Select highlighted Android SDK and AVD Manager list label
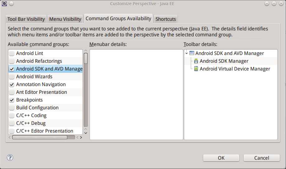The width and height of the screenshot is (286, 169). [49, 69]
